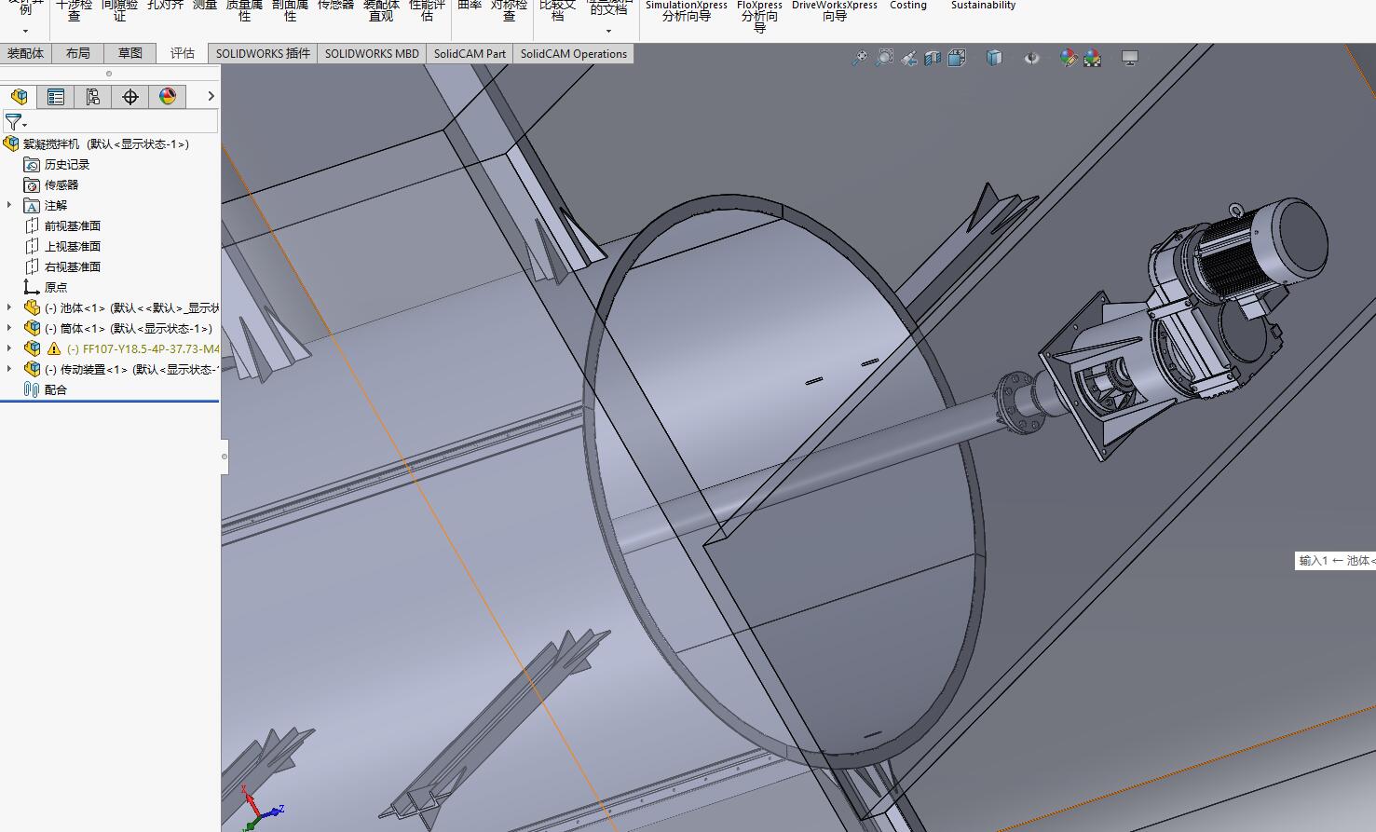Click the Zoom to Fit icon
Viewport: 1376px width, 832px height.
[859, 58]
